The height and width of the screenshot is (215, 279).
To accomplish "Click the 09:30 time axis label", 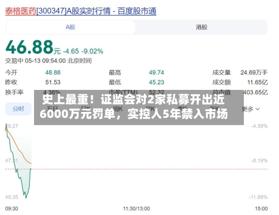I will (x=12, y=209).
